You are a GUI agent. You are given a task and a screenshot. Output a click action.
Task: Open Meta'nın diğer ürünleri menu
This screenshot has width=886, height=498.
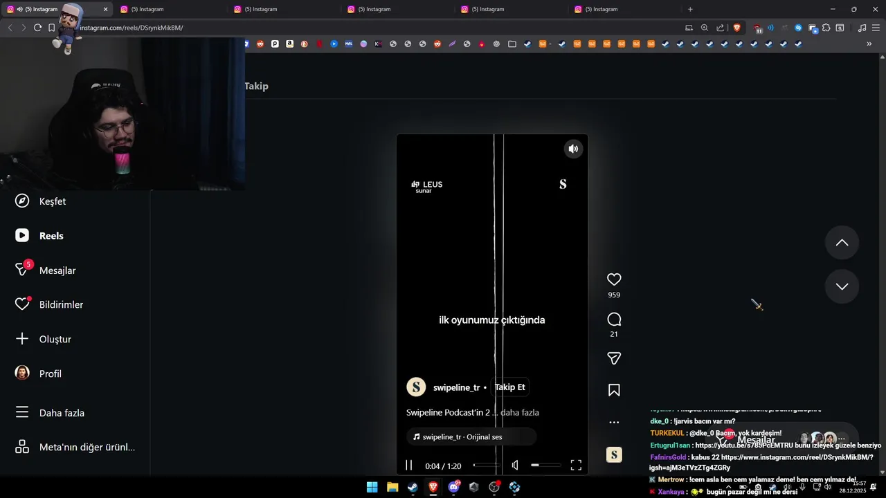click(75, 447)
